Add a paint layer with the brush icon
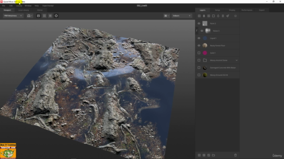Screen dimensions: 284x159 click(228, 16)
